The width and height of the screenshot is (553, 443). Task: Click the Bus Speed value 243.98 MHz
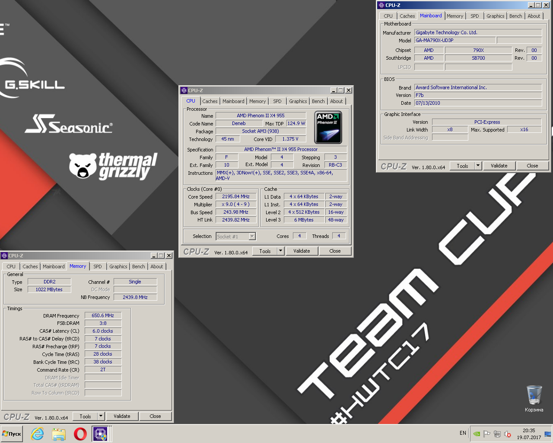(236, 212)
